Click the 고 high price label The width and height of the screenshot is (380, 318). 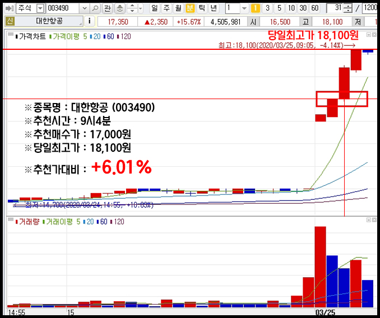[306, 22]
